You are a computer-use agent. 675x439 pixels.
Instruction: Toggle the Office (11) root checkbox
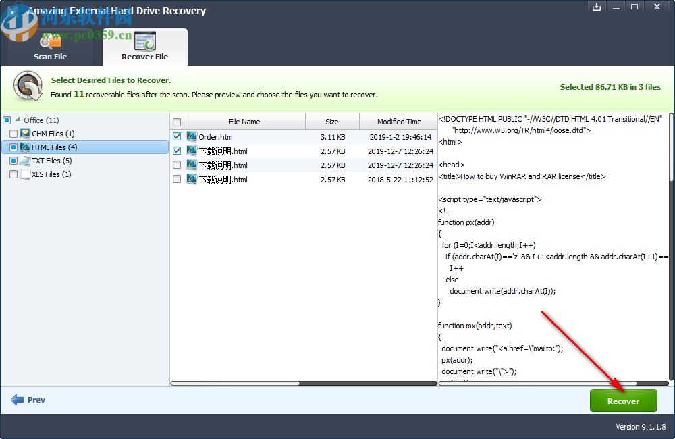[7, 120]
